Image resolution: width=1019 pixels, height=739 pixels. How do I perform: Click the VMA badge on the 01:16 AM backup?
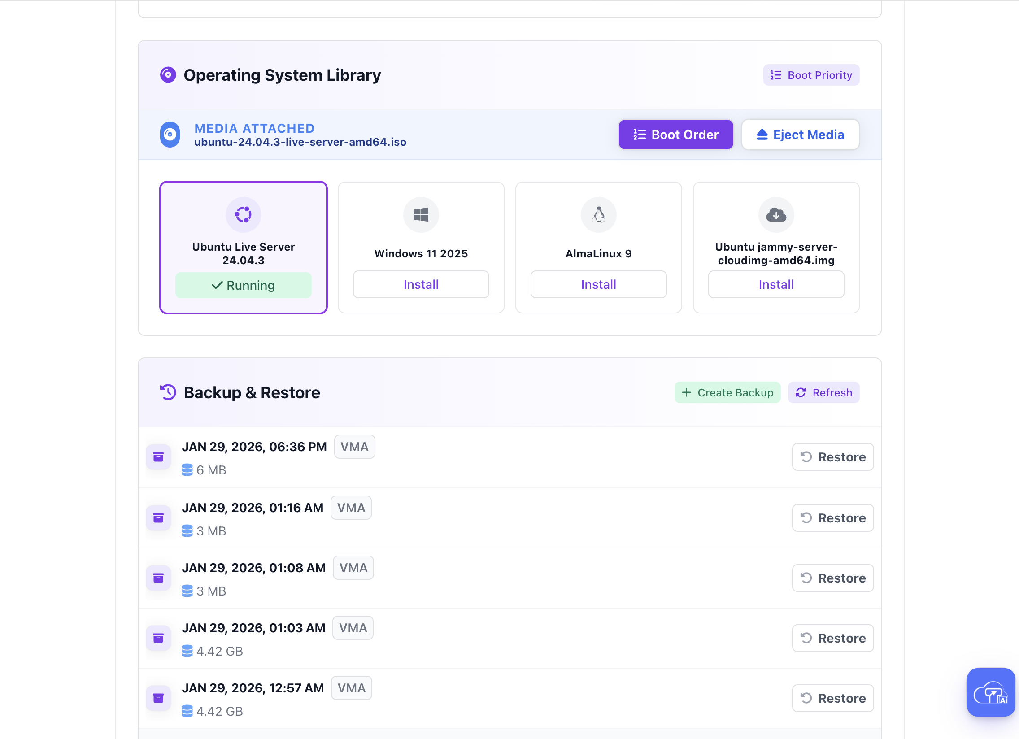click(x=351, y=508)
